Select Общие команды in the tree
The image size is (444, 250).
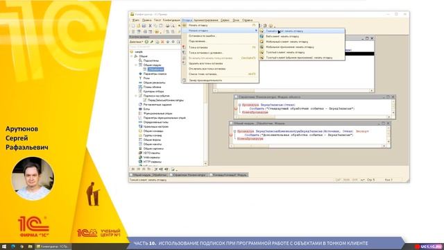click(153, 131)
